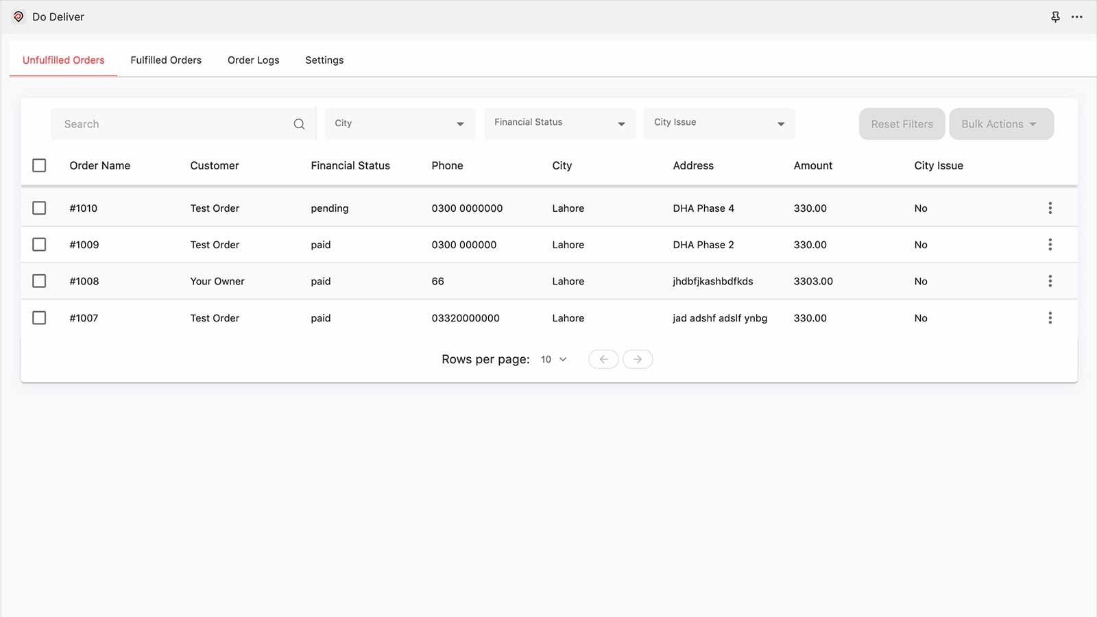The image size is (1097, 617).
Task: Open actions menu for order #1008
Action: [x=1050, y=281]
